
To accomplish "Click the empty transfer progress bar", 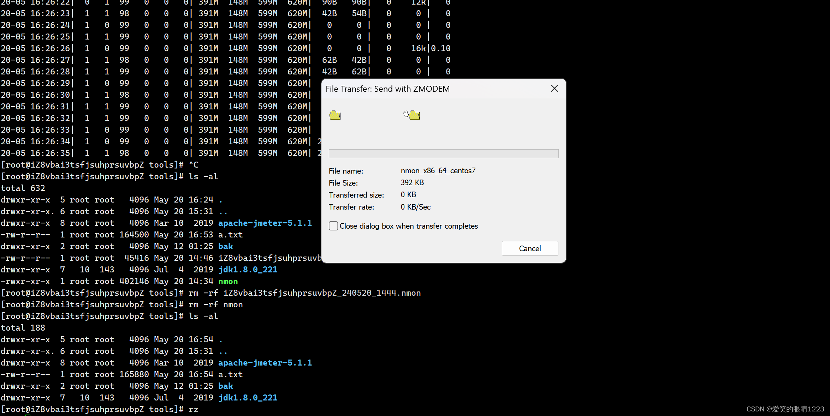I will 443,153.
